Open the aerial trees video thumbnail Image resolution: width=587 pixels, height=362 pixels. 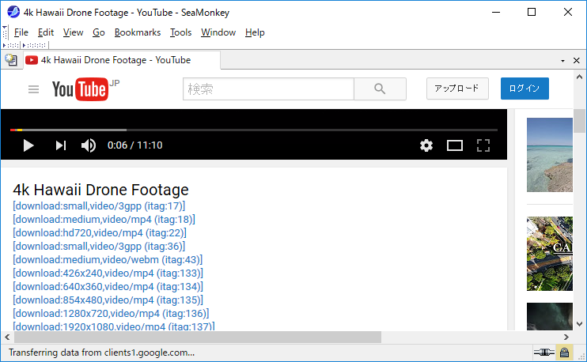[550, 254]
